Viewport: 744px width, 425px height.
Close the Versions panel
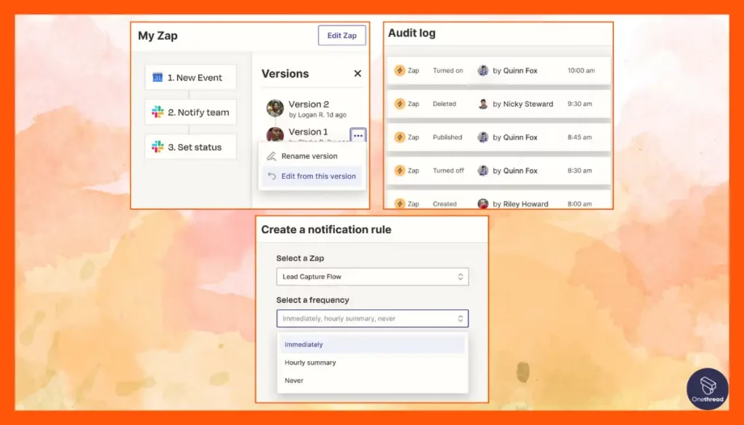pyautogui.click(x=357, y=73)
